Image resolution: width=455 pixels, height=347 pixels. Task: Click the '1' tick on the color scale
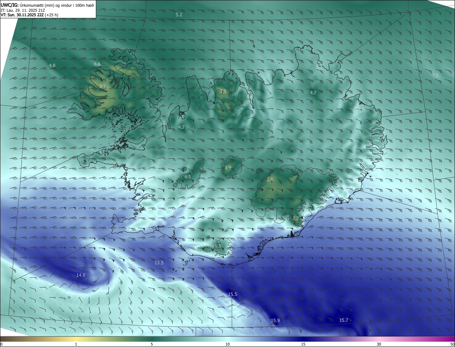(76, 344)
